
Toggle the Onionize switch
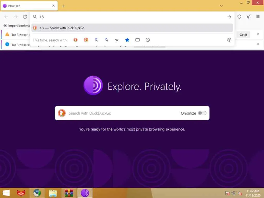coord(202,113)
